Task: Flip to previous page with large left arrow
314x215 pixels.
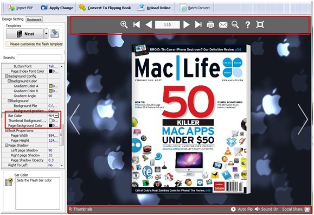Action: click(x=75, y=119)
